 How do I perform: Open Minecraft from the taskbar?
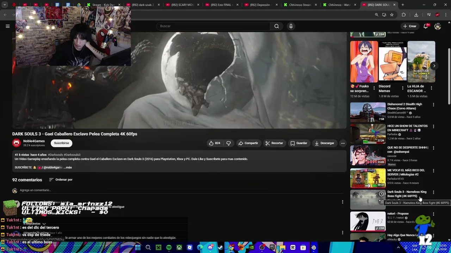159,247
